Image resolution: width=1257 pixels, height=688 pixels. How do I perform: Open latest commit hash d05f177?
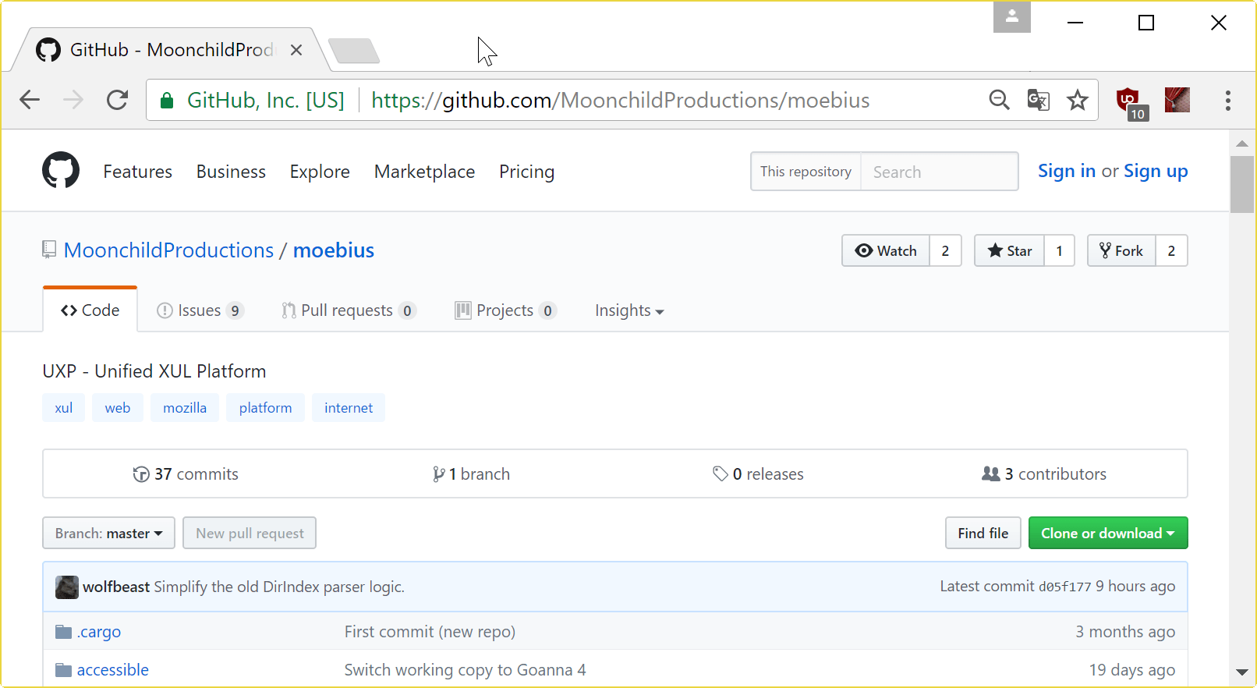pyautogui.click(x=1065, y=587)
